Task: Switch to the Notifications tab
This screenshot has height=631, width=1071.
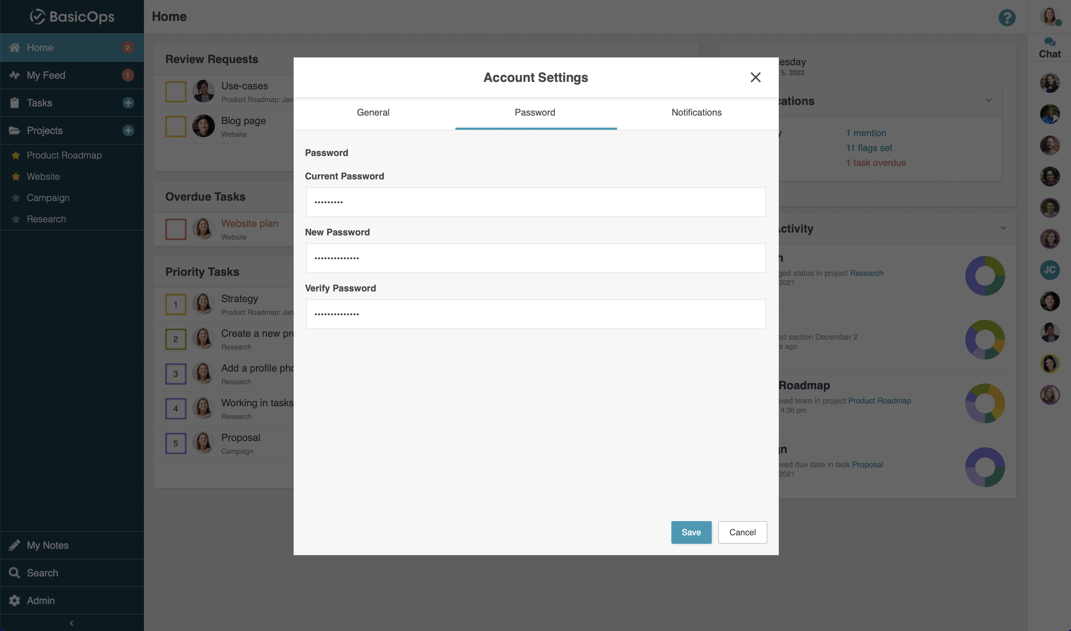Action: [696, 112]
